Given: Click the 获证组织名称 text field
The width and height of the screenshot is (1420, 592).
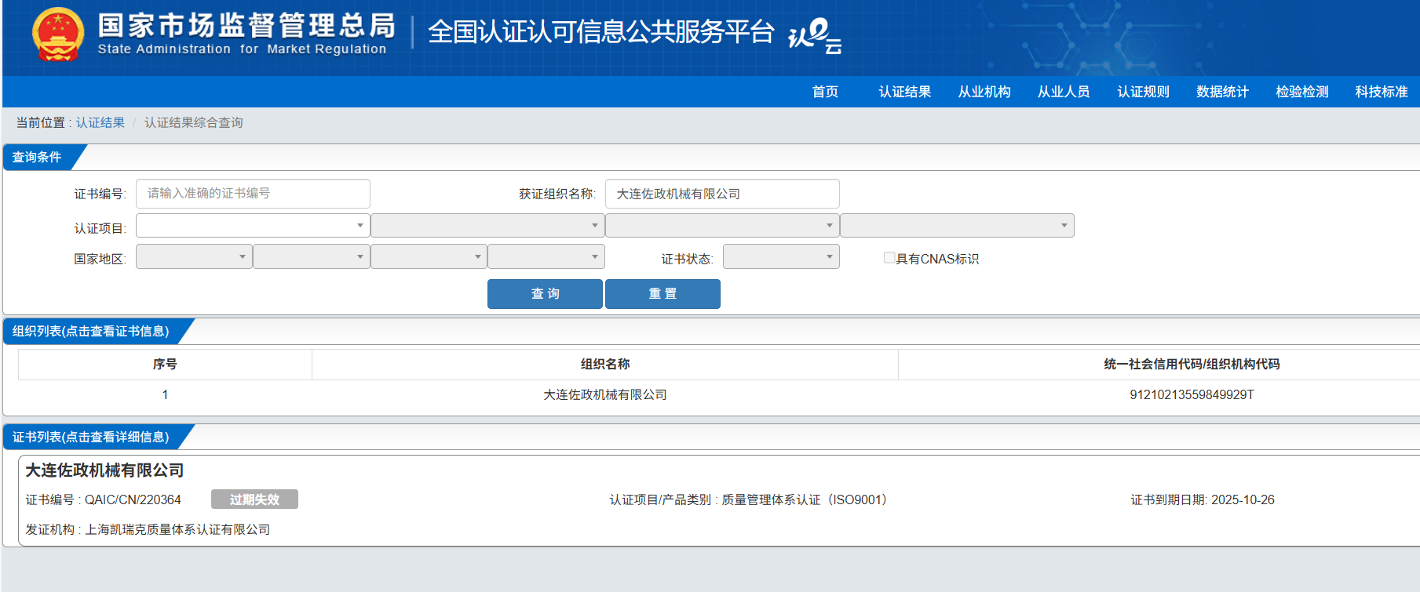Looking at the screenshot, I should [721, 194].
